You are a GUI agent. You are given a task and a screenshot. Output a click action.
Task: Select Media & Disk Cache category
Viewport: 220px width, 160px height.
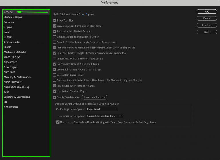pos(15,52)
